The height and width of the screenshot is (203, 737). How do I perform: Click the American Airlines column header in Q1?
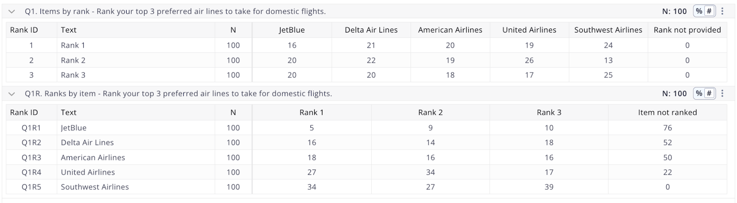tap(450, 30)
